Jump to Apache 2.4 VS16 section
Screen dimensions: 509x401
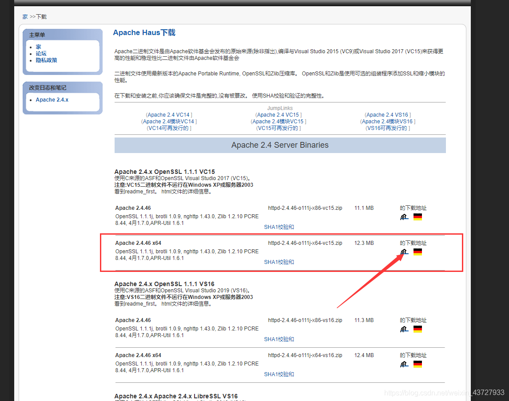click(x=387, y=115)
